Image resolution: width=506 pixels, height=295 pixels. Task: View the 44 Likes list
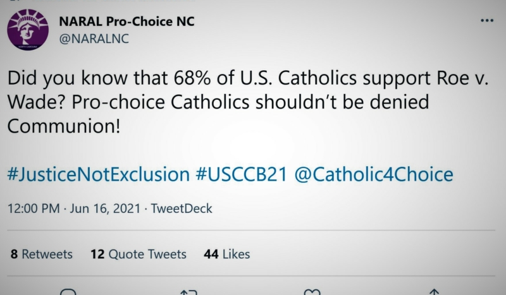[x=227, y=254]
